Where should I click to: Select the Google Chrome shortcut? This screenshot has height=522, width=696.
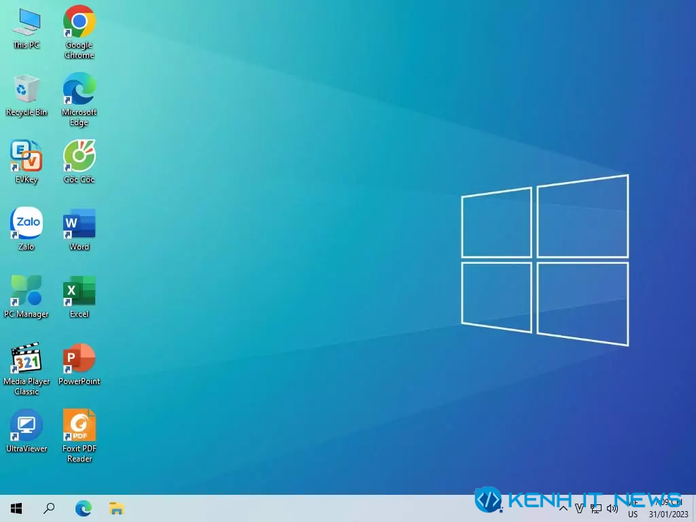pyautogui.click(x=79, y=32)
